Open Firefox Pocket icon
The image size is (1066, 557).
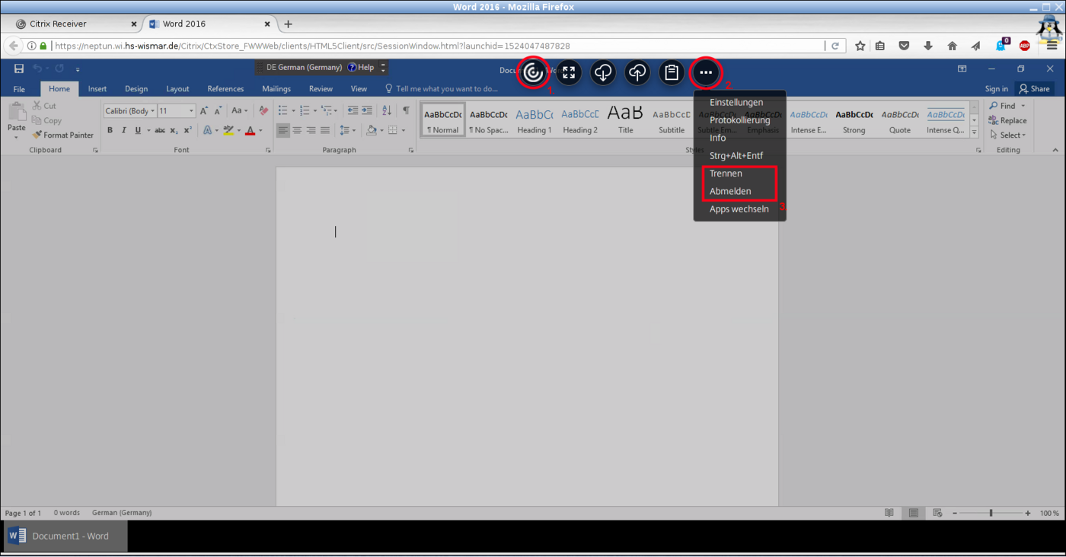click(x=904, y=46)
